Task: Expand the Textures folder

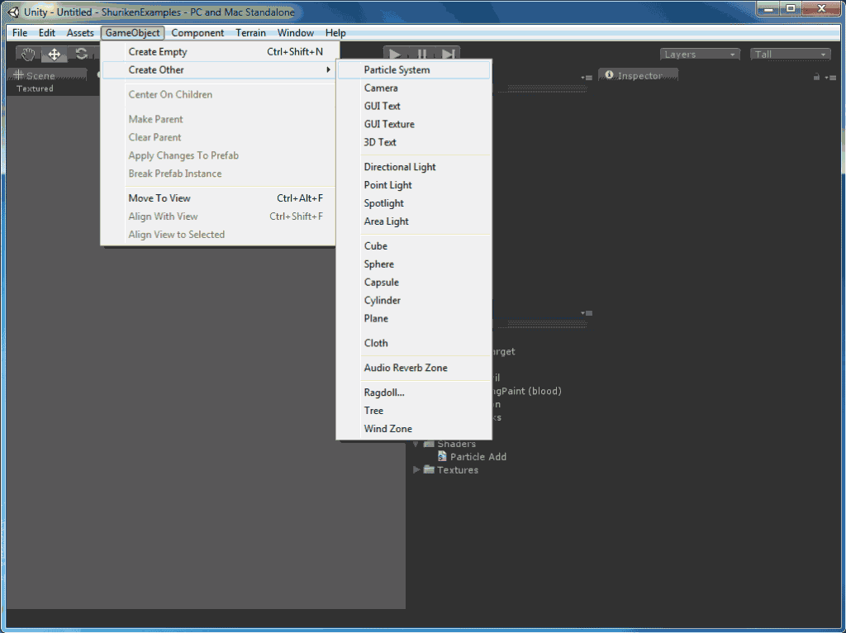Action: click(416, 469)
